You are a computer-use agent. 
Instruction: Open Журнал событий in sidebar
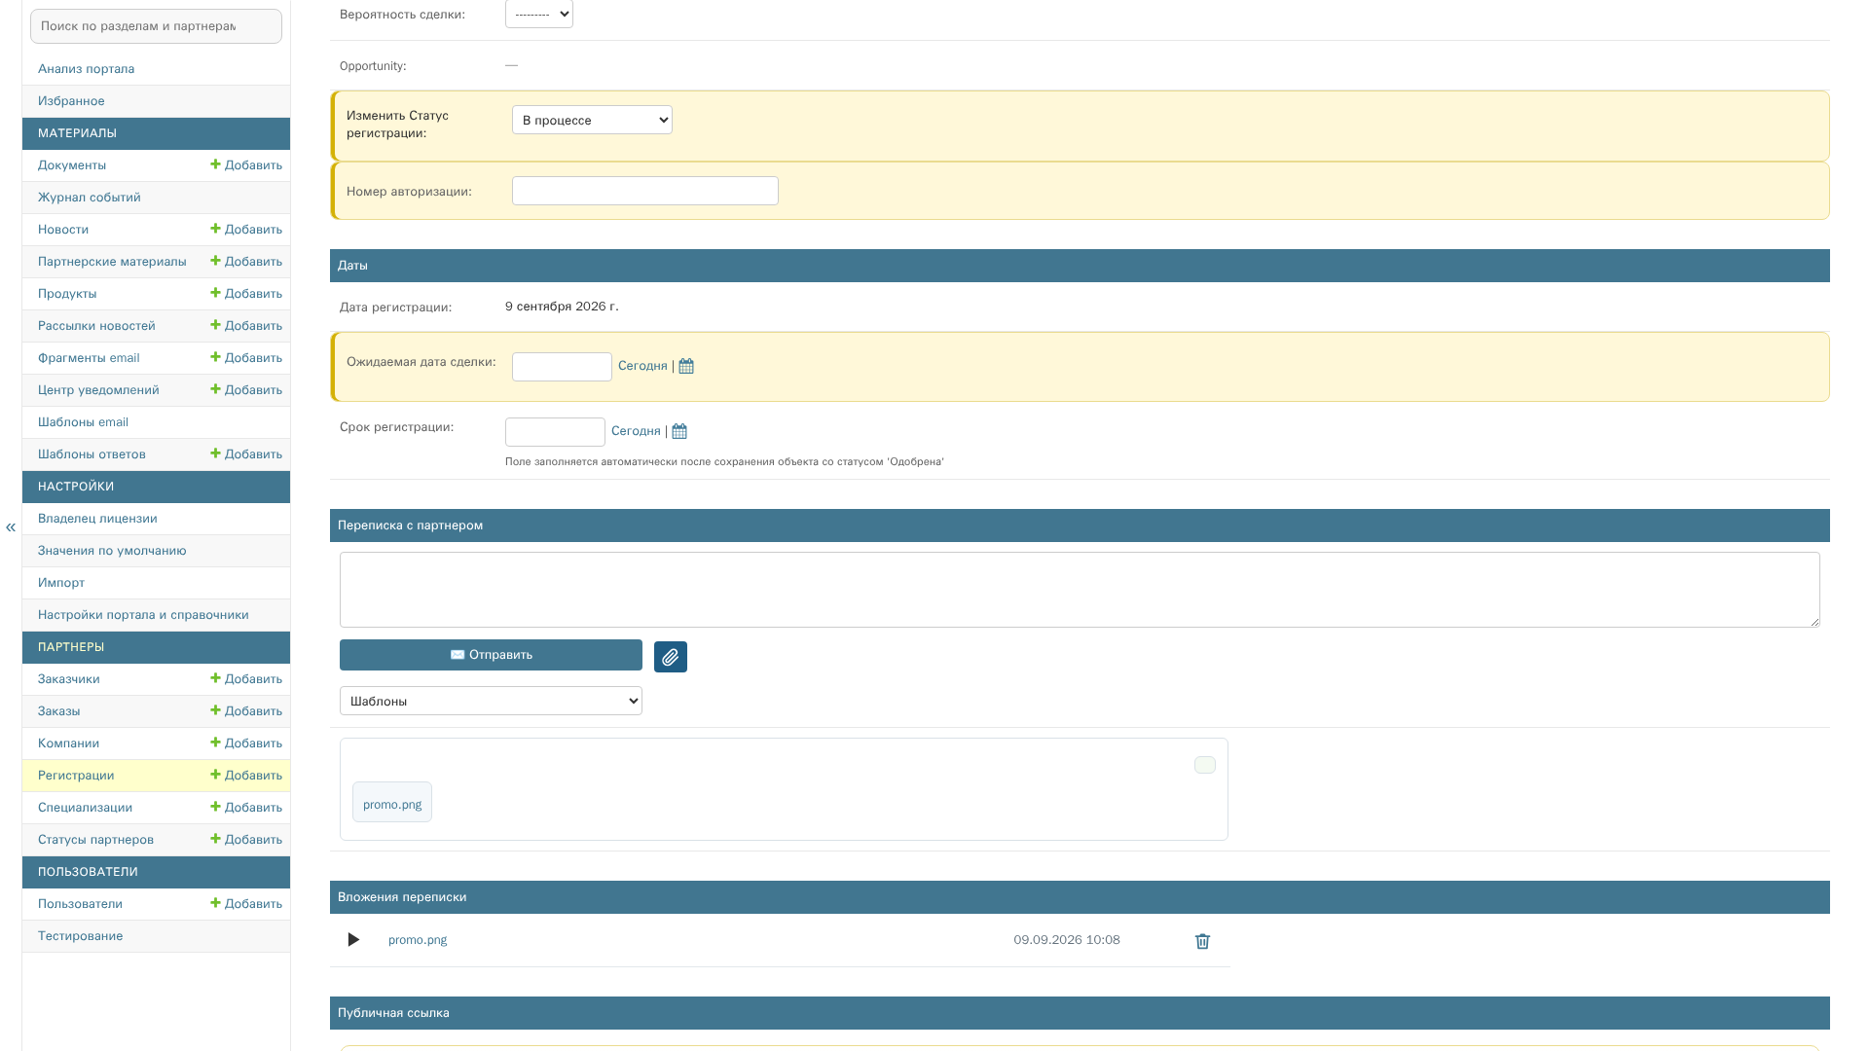[x=90, y=198]
